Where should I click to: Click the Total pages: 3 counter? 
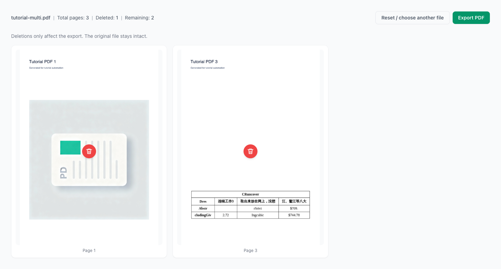click(x=73, y=18)
